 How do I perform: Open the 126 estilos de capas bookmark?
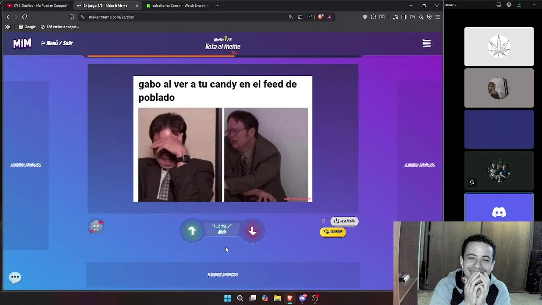tap(60, 27)
